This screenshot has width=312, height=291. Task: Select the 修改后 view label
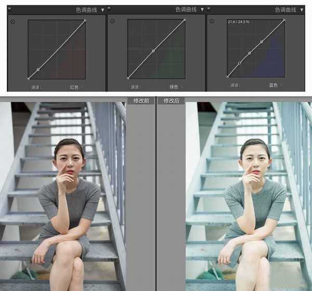click(x=171, y=101)
